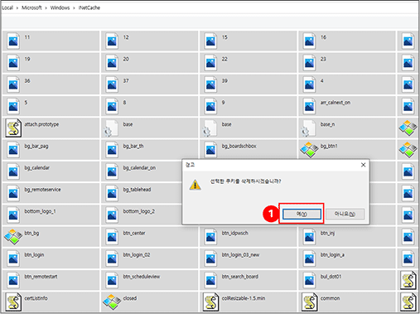Select image file icon named 16
This screenshot has width=420, height=314.
click(x=309, y=41)
